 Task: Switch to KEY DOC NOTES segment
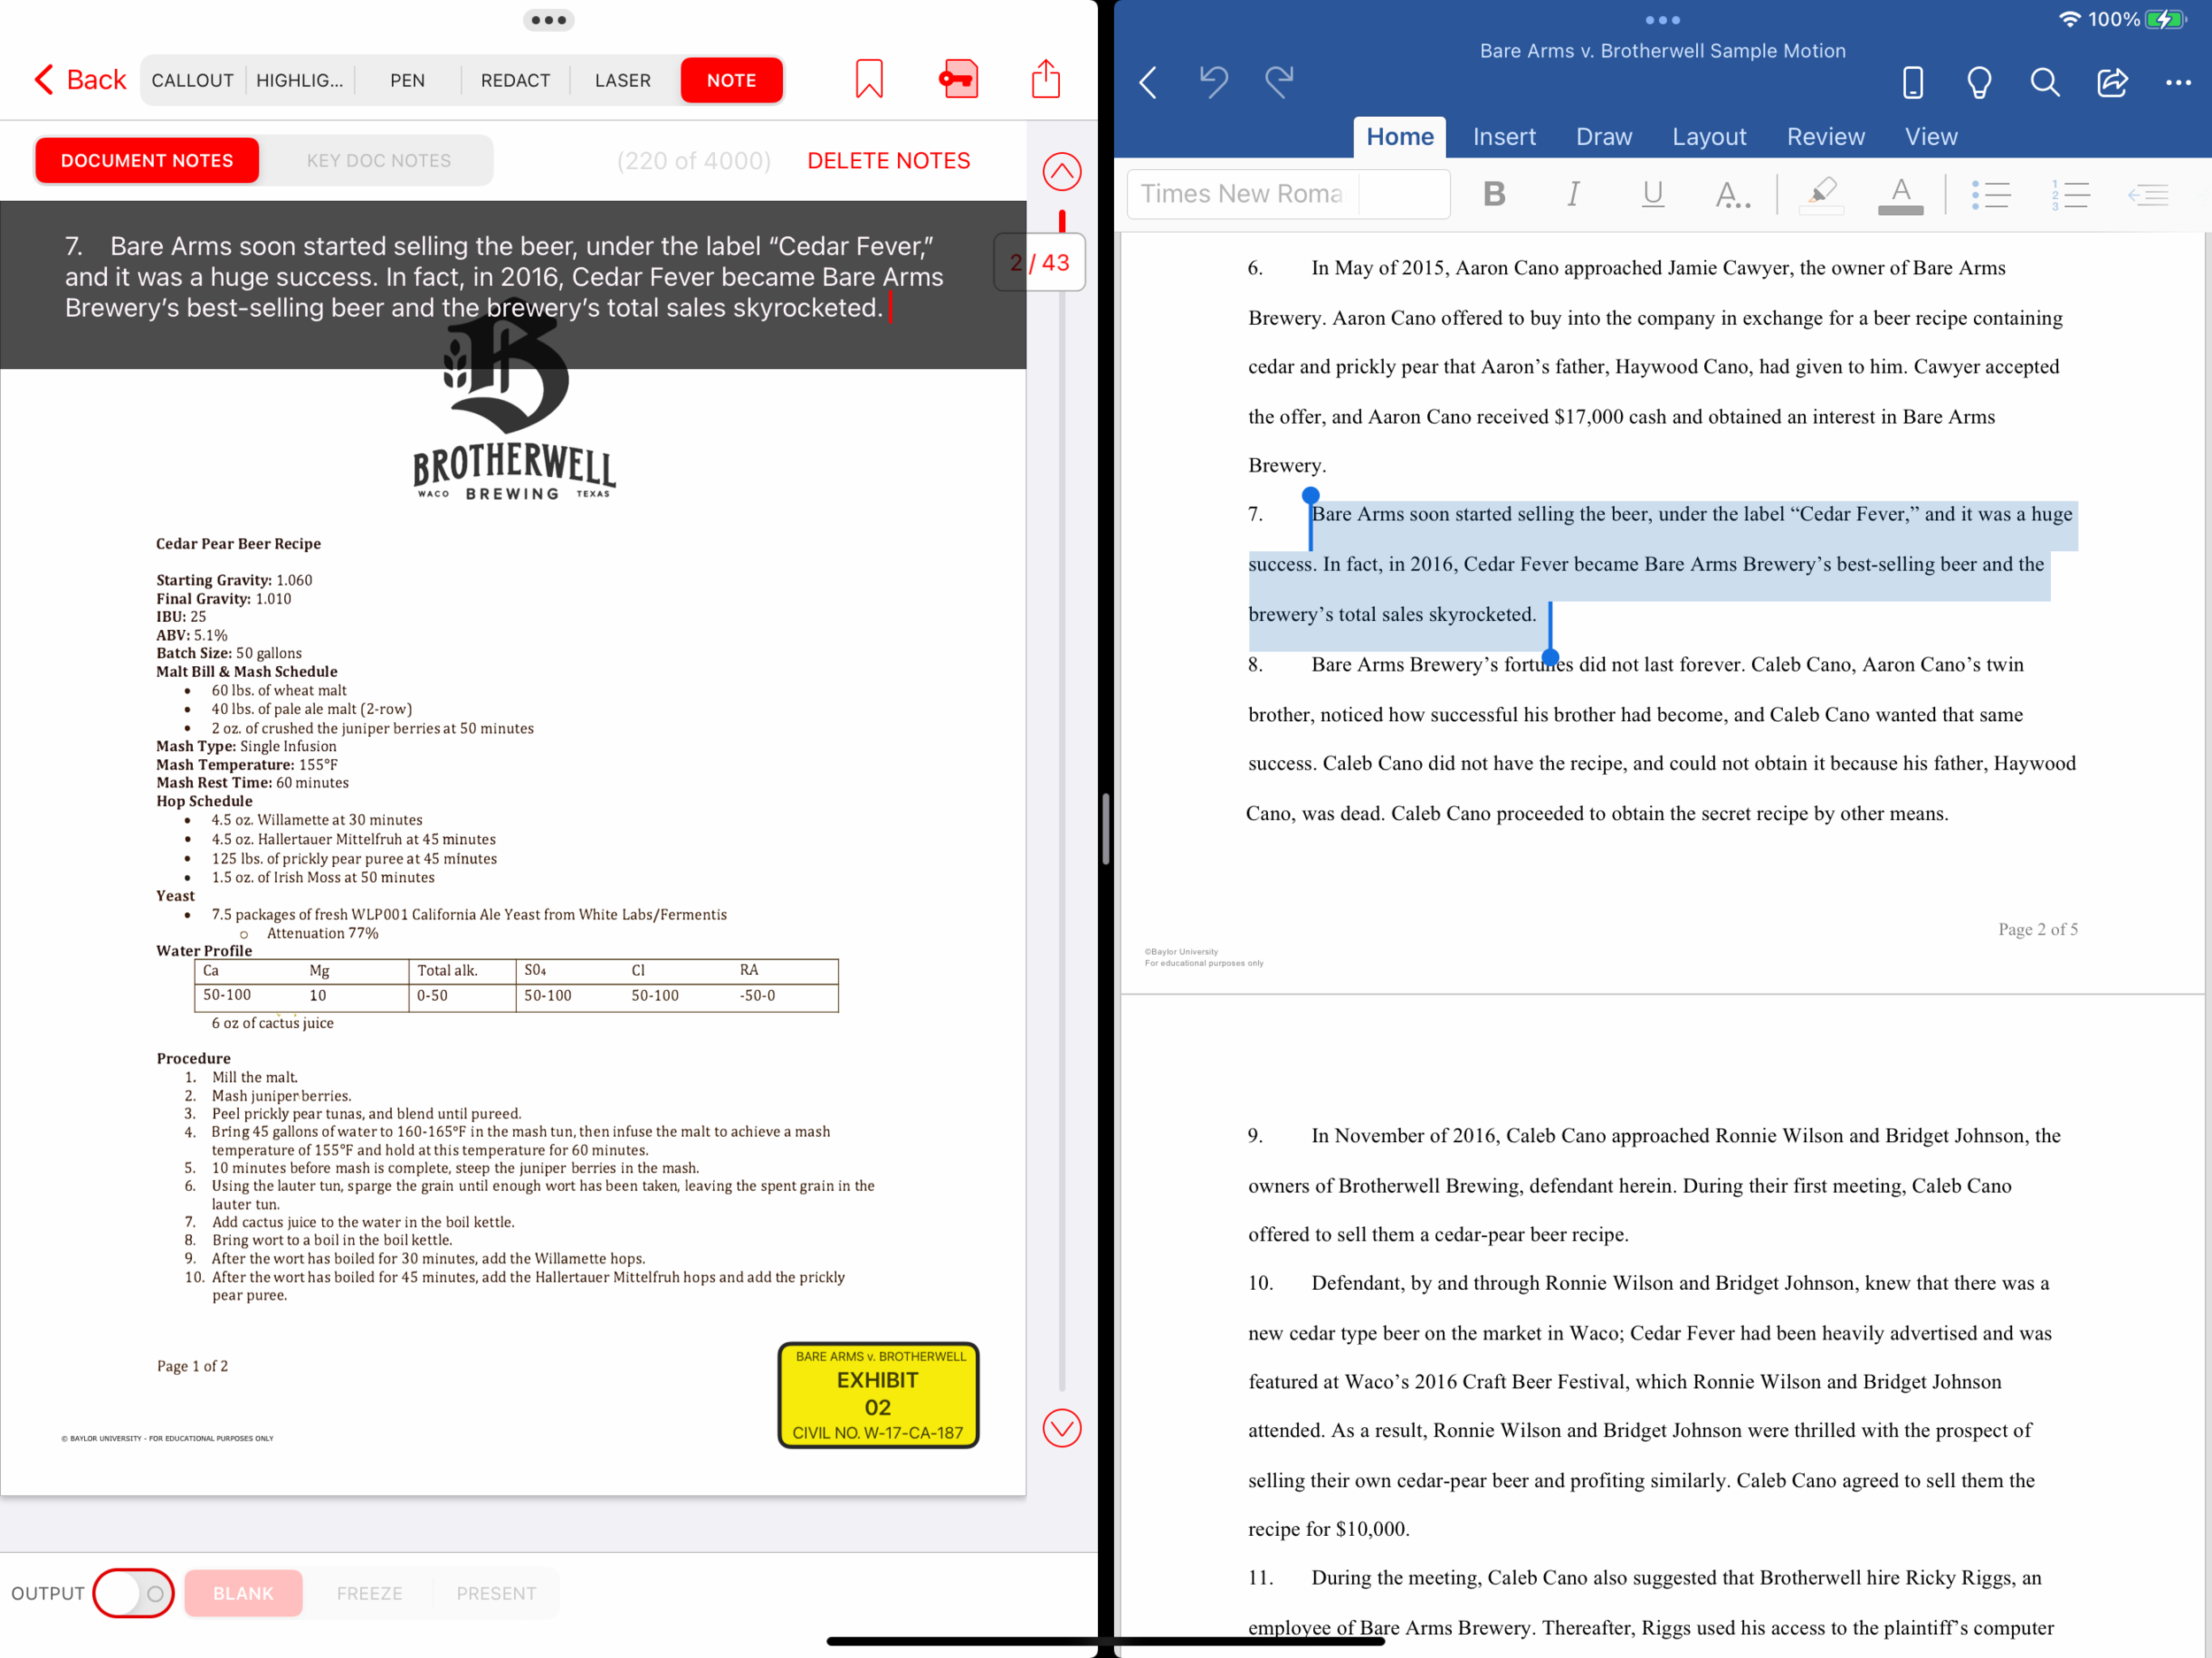click(378, 161)
